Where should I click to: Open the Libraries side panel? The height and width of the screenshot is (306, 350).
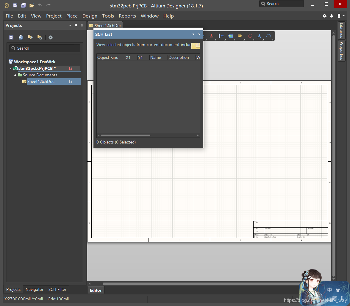click(341, 31)
